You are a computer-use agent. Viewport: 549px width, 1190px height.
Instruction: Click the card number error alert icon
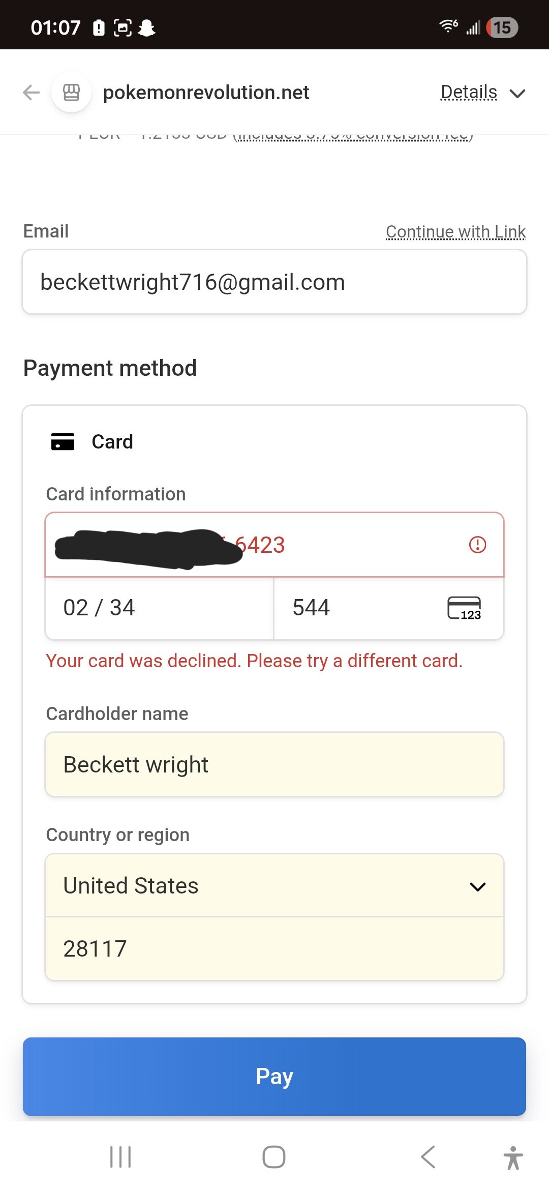(477, 545)
